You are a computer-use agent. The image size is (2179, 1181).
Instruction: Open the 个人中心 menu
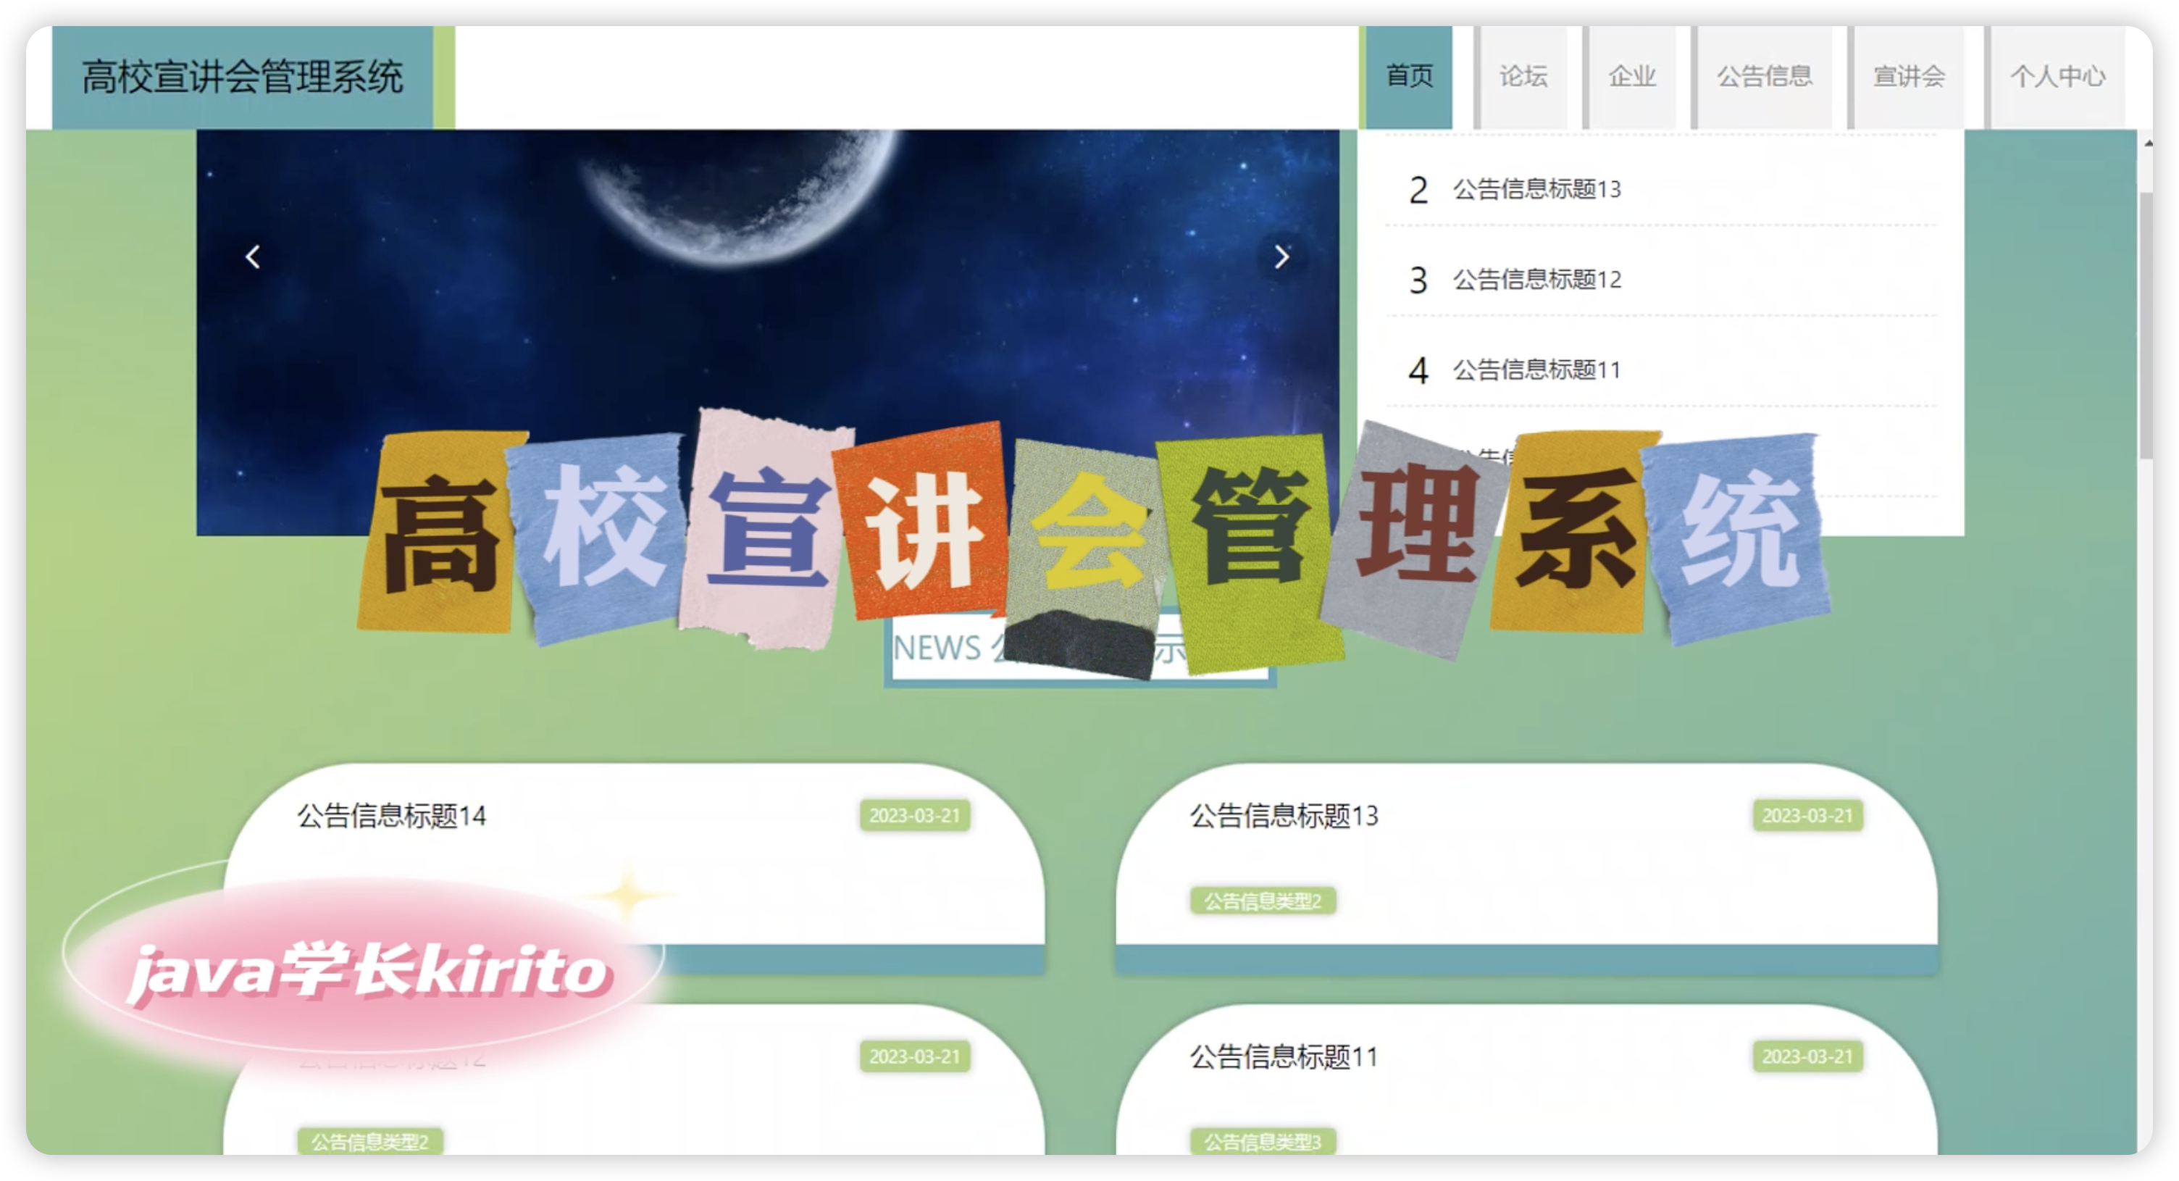tap(2057, 76)
